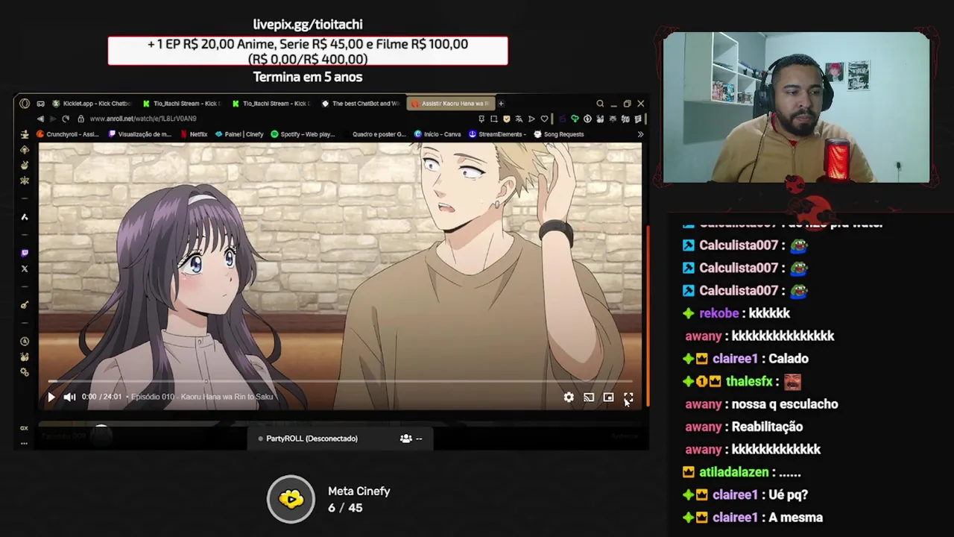Reload the anroll.net page
Image resolution: width=954 pixels, height=537 pixels.
pos(66,119)
